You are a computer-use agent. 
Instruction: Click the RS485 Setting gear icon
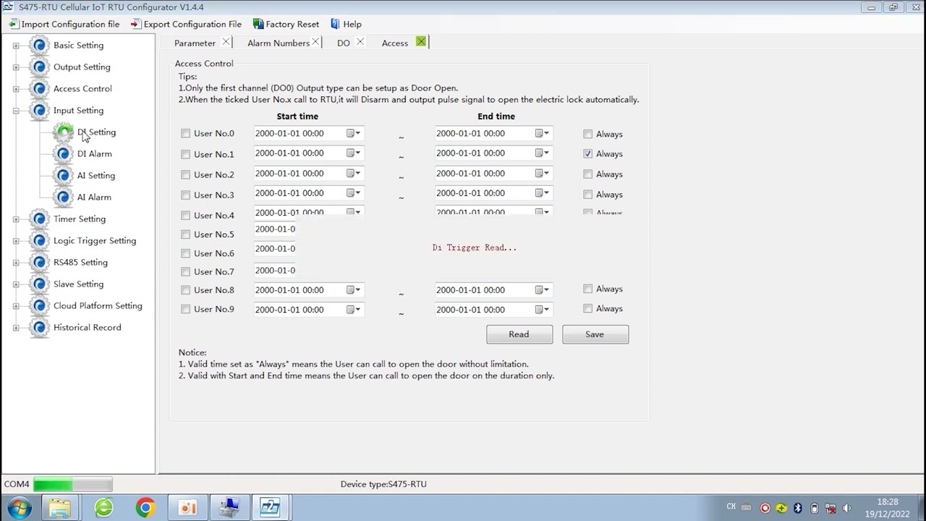pos(40,263)
